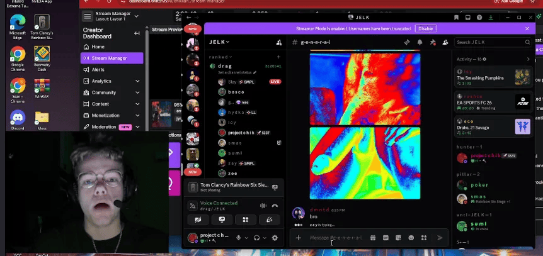Click the send message arrow
Image resolution: width=543 pixels, height=256 pixels.
[440, 238]
